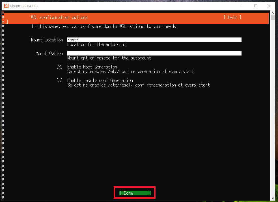Minimize the Ubuntu 22.04 LTS window

click(243, 6)
